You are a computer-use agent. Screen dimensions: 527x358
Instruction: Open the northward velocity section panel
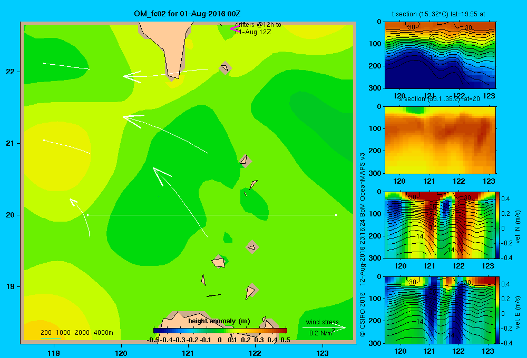click(x=440, y=225)
